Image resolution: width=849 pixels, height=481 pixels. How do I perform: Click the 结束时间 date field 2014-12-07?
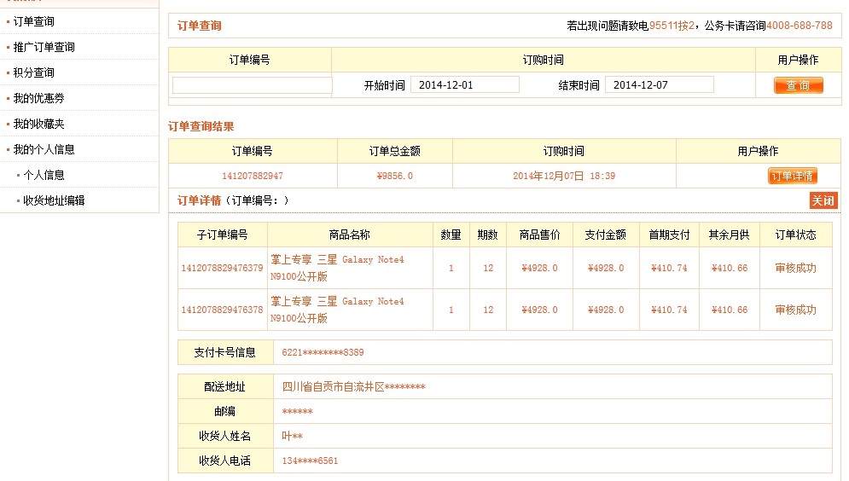click(x=659, y=85)
